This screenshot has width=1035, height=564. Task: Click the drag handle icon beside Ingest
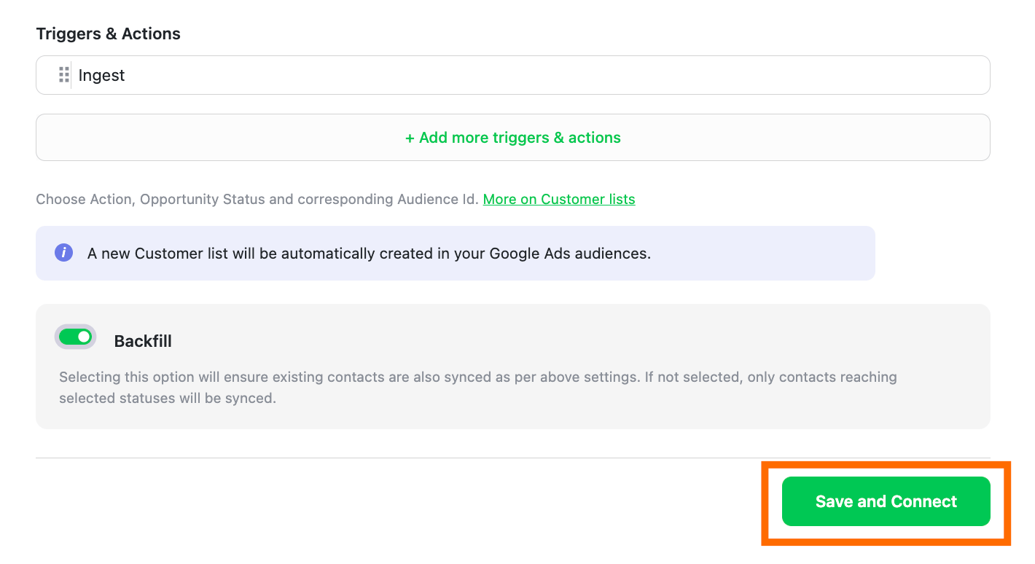tap(64, 75)
